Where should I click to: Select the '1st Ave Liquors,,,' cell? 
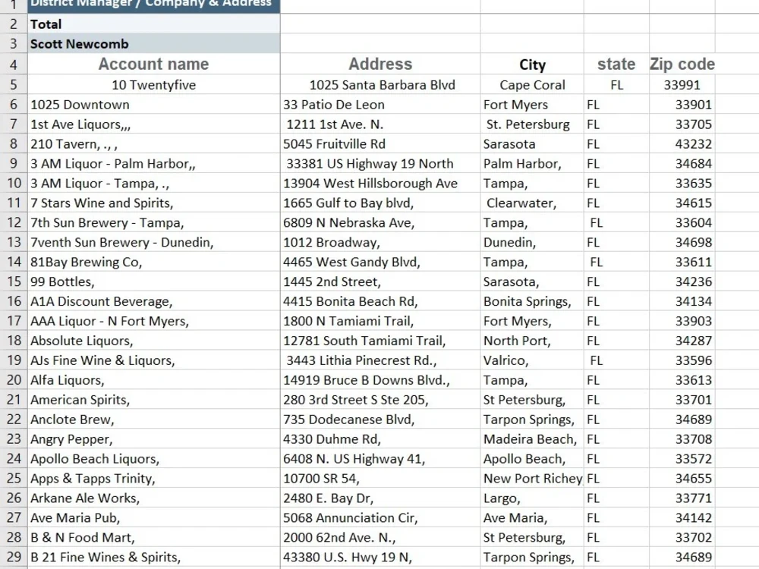click(153, 124)
